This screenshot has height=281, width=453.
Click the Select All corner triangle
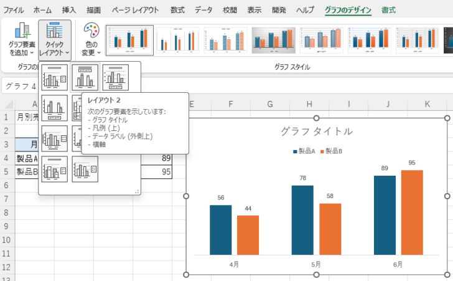pos(8,104)
